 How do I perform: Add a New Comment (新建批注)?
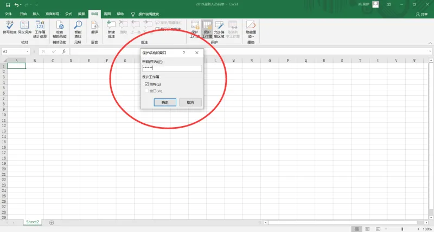tap(111, 29)
